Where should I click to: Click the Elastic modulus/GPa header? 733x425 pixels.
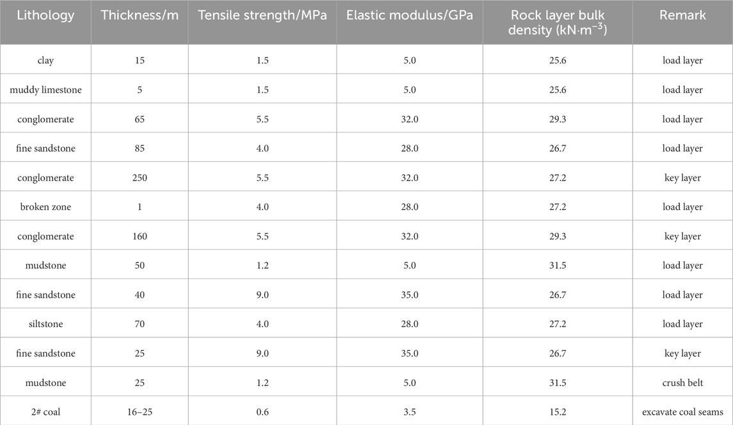pos(410,15)
